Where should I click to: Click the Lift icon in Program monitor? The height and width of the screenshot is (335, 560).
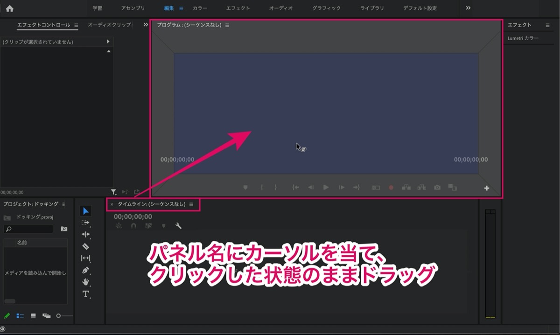pyautogui.click(x=406, y=187)
